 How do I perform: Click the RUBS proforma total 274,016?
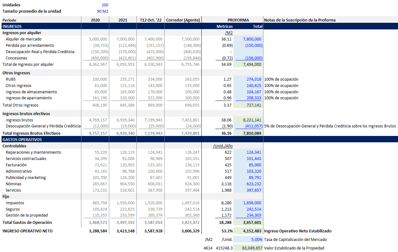click(254, 79)
